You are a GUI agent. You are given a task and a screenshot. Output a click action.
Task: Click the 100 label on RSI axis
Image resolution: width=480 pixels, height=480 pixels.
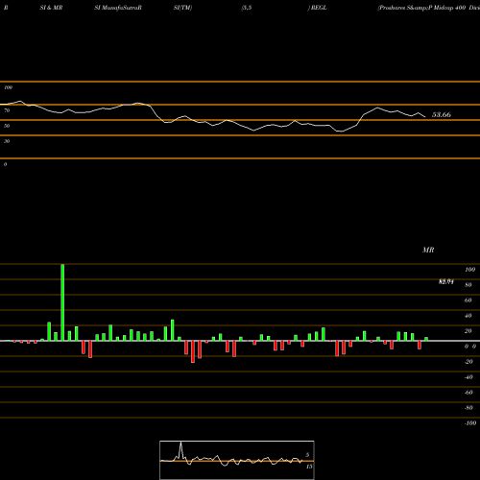(x=9, y=87)
